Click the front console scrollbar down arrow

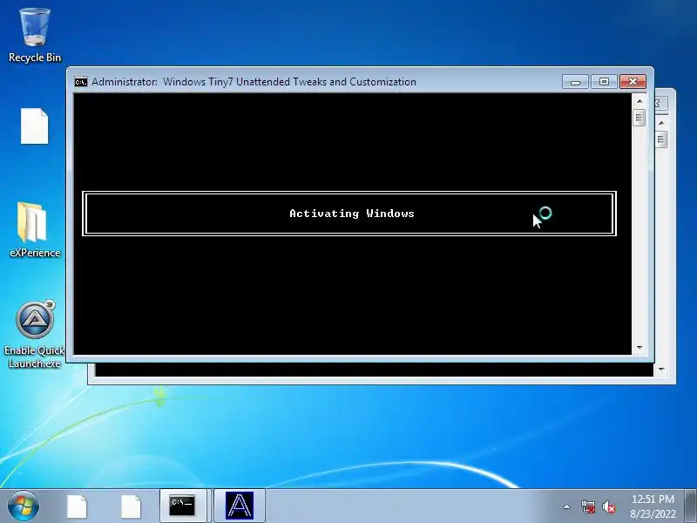(x=639, y=347)
